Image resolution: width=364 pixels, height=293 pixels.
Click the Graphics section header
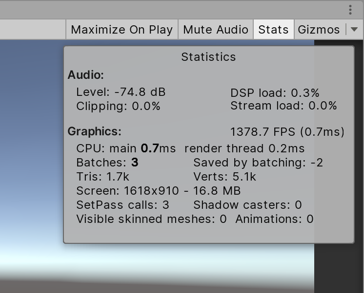click(x=94, y=131)
